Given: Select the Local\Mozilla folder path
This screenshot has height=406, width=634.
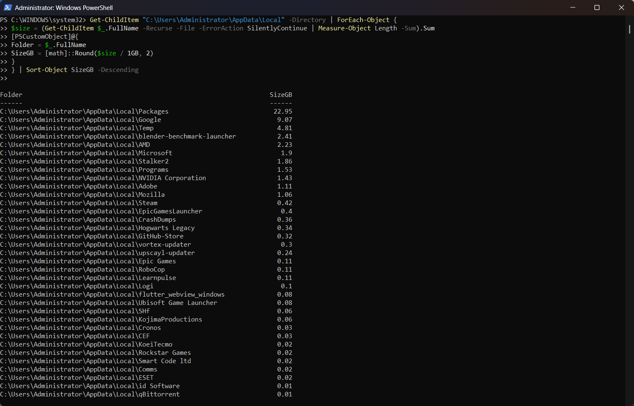Looking at the screenshot, I should (82, 195).
